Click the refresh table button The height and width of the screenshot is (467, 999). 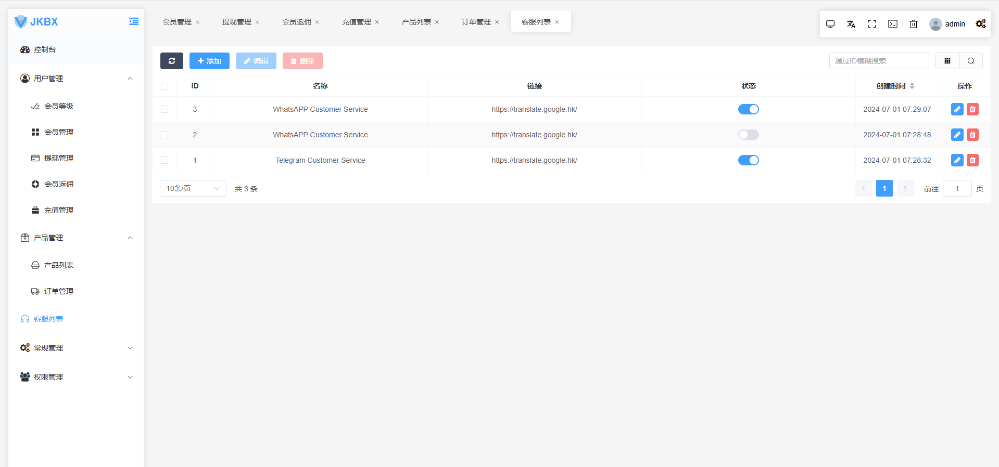172,61
